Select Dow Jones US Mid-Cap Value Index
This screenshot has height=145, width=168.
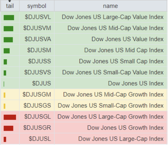point(115,28)
